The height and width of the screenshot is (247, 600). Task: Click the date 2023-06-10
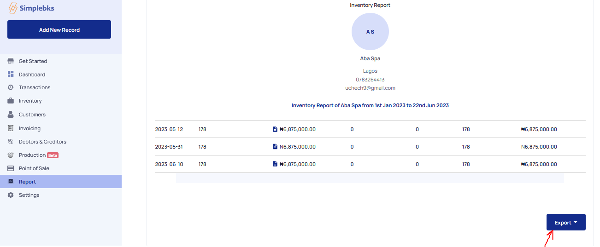[x=169, y=164]
